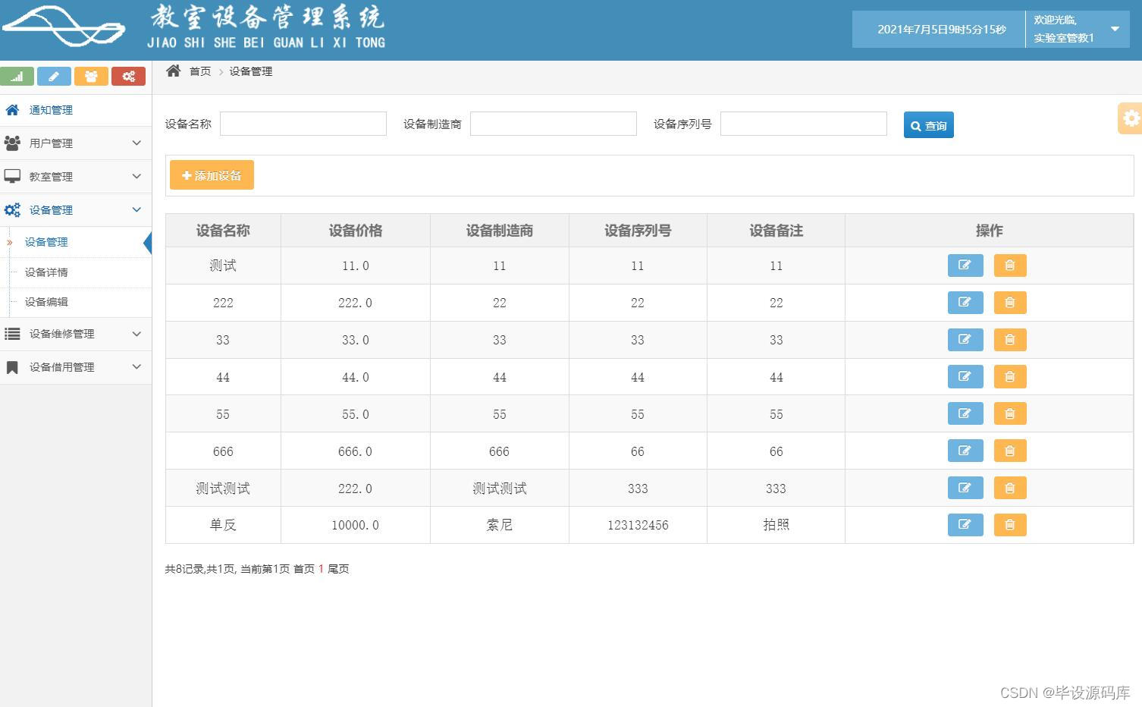The width and height of the screenshot is (1142, 707).
Task: Focus the 设备名称 search field
Action: [x=303, y=124]
